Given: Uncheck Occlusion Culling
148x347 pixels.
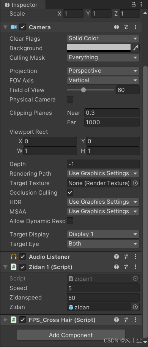Looking at the screenshot, I should click(70, 193).
